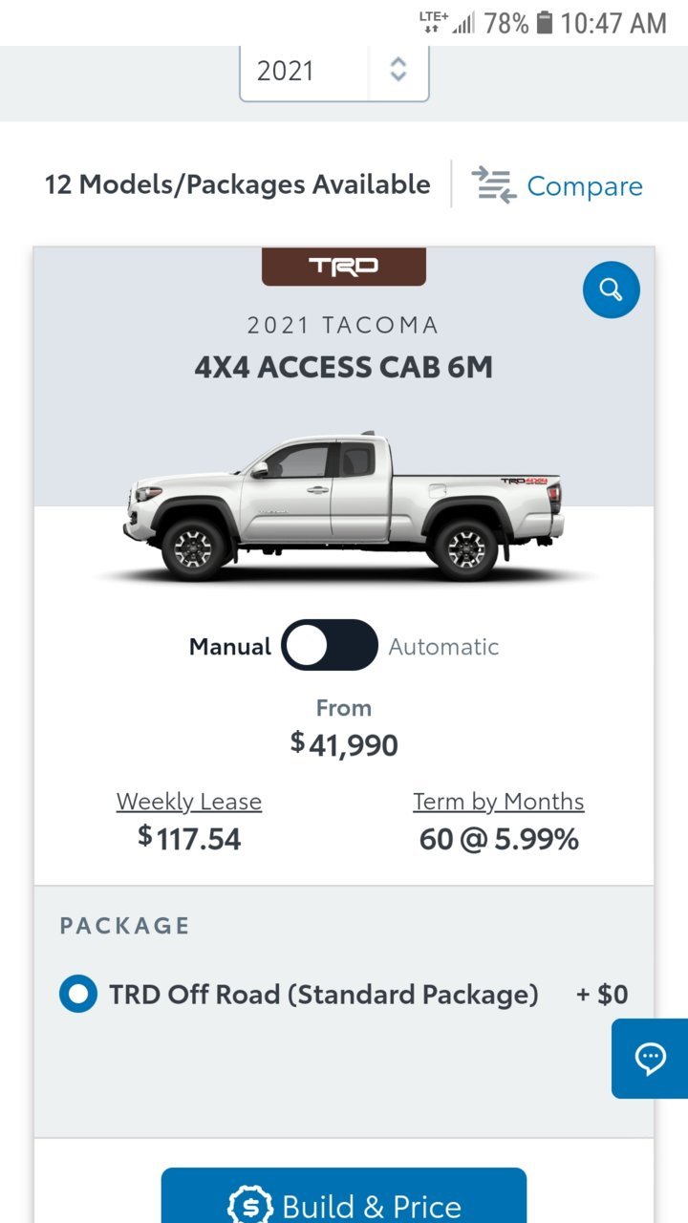Tap the clock in status bar
The image size is (688, 1223).
click(613, 23)
